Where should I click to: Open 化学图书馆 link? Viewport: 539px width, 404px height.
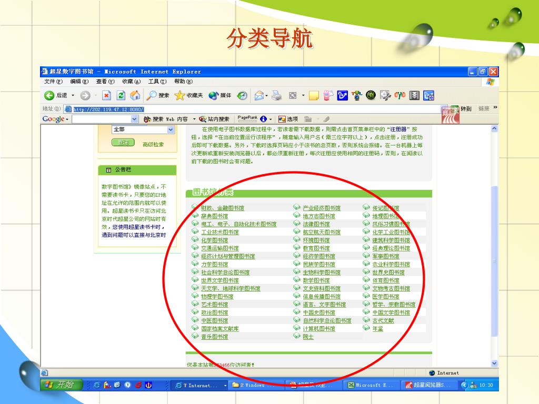coord(215,240)
